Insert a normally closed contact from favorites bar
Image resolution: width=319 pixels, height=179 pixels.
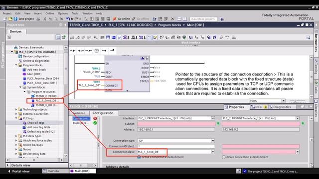pyautogui.click(x=81, y=51)
